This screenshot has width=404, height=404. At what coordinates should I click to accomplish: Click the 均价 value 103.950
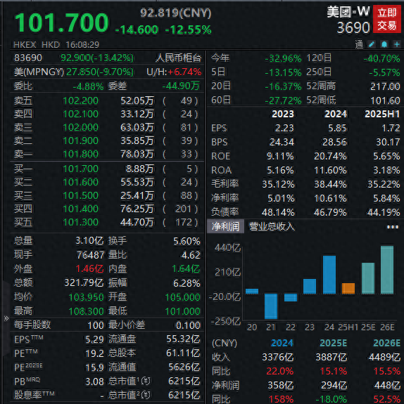click(87, 297)
